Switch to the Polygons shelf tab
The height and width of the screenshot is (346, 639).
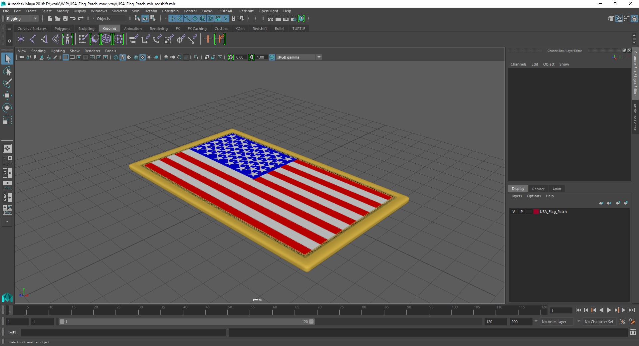(x=62, y=29)
